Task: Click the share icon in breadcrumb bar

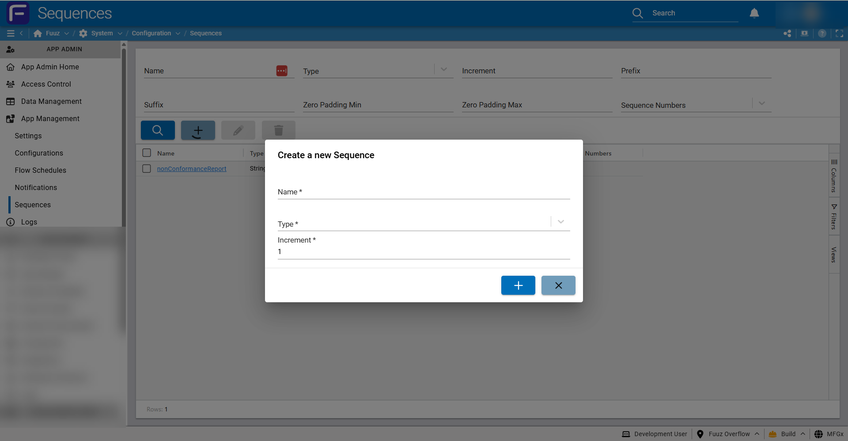Action: click(x=787, y=34)
